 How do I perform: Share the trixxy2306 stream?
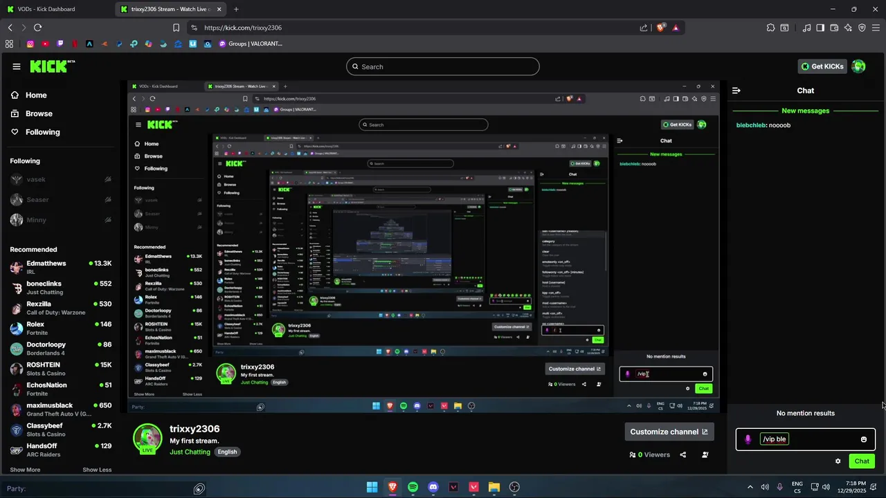683,454
